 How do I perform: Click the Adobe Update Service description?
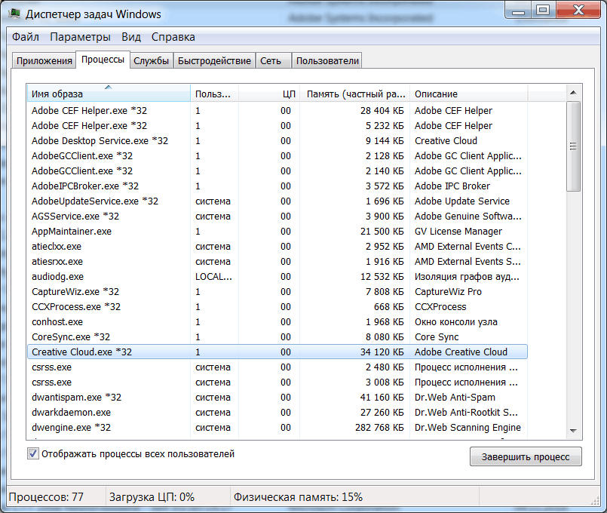pyautogui.click(x=461, y=201)
